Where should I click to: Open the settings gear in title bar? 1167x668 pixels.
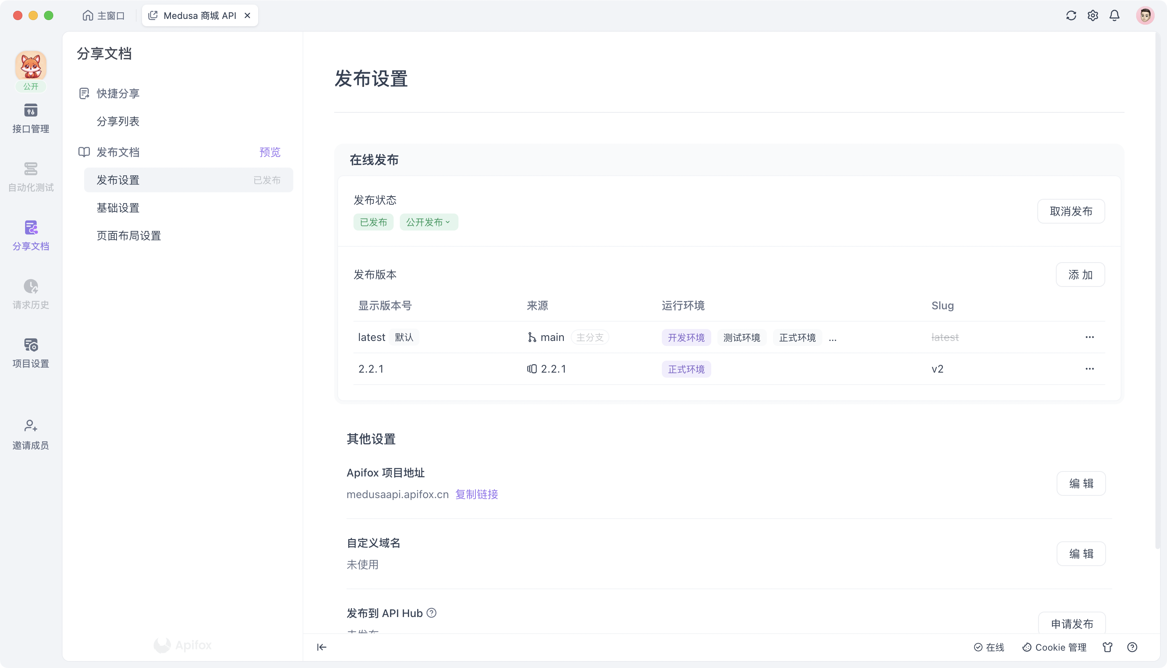[x=1093, y=15]
